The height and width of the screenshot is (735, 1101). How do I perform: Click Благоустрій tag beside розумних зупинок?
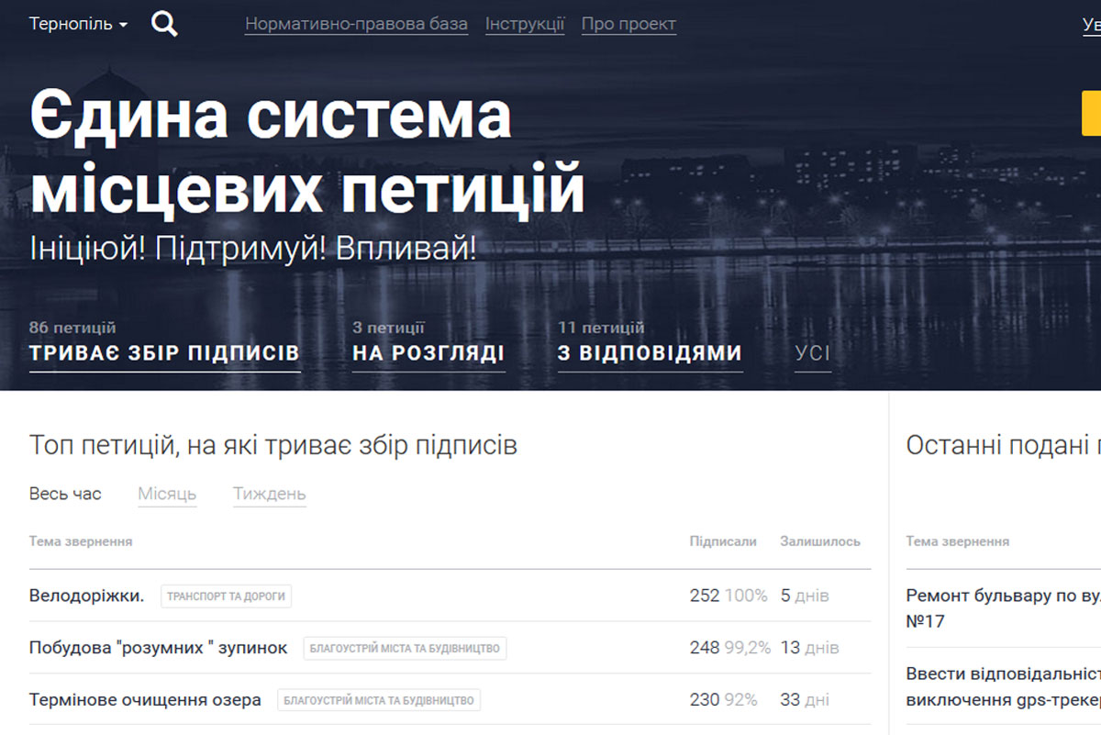tap(404, 649)
